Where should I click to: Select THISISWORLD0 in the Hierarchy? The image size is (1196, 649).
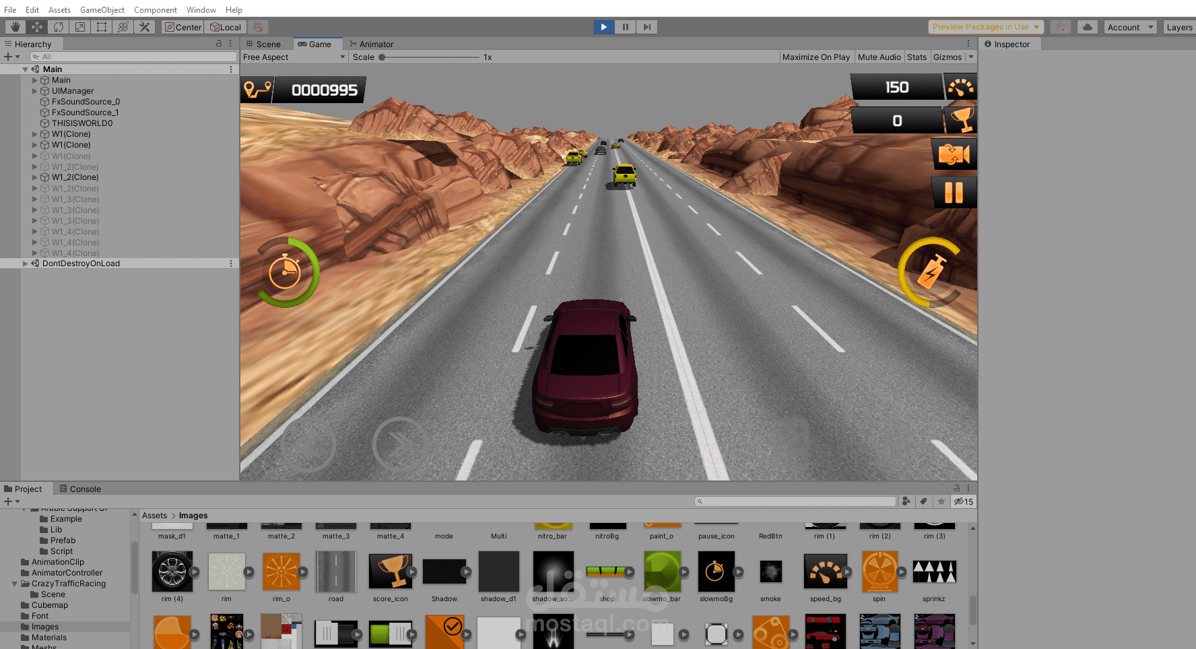(82, 123)
